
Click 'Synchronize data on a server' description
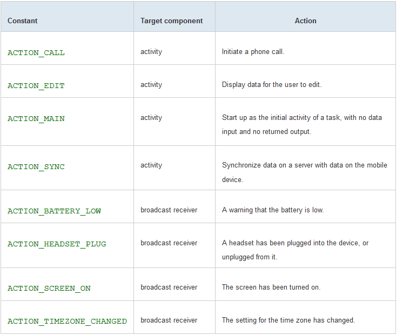(x=305, y=172)
